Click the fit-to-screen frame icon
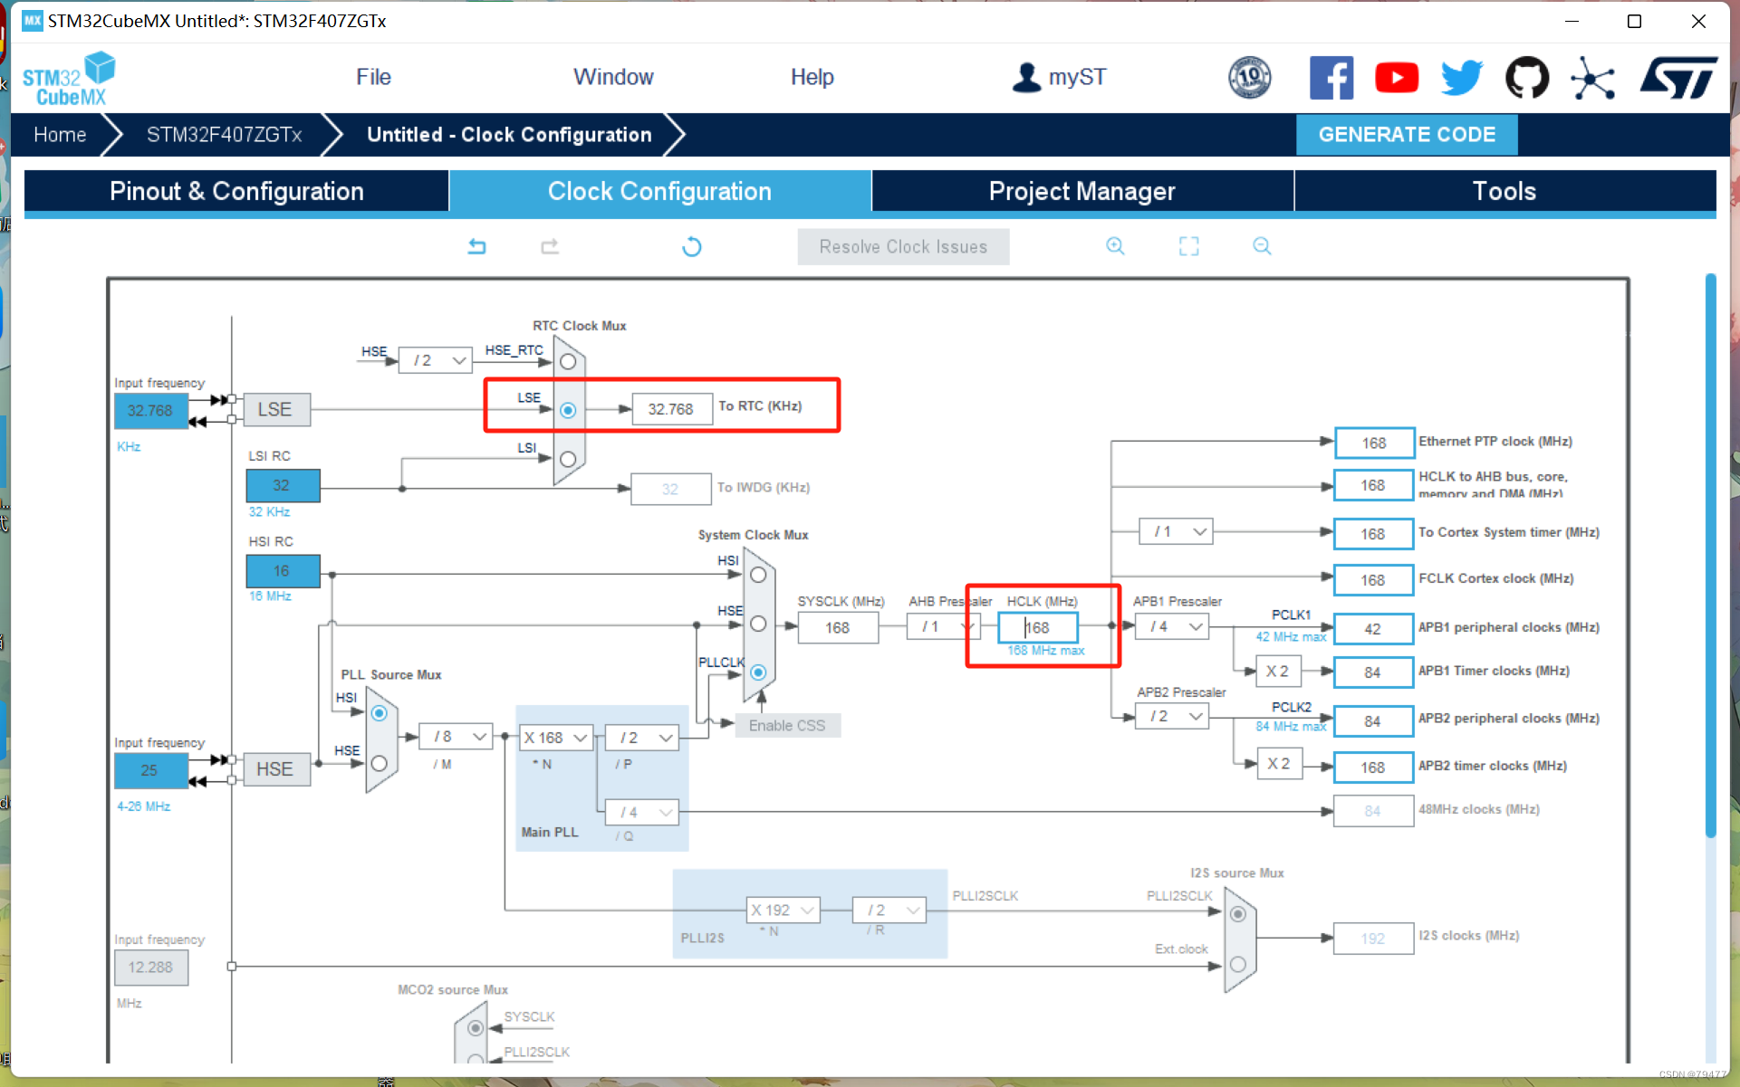This screenshot has width=1740, height=1087. [1188, 246]
